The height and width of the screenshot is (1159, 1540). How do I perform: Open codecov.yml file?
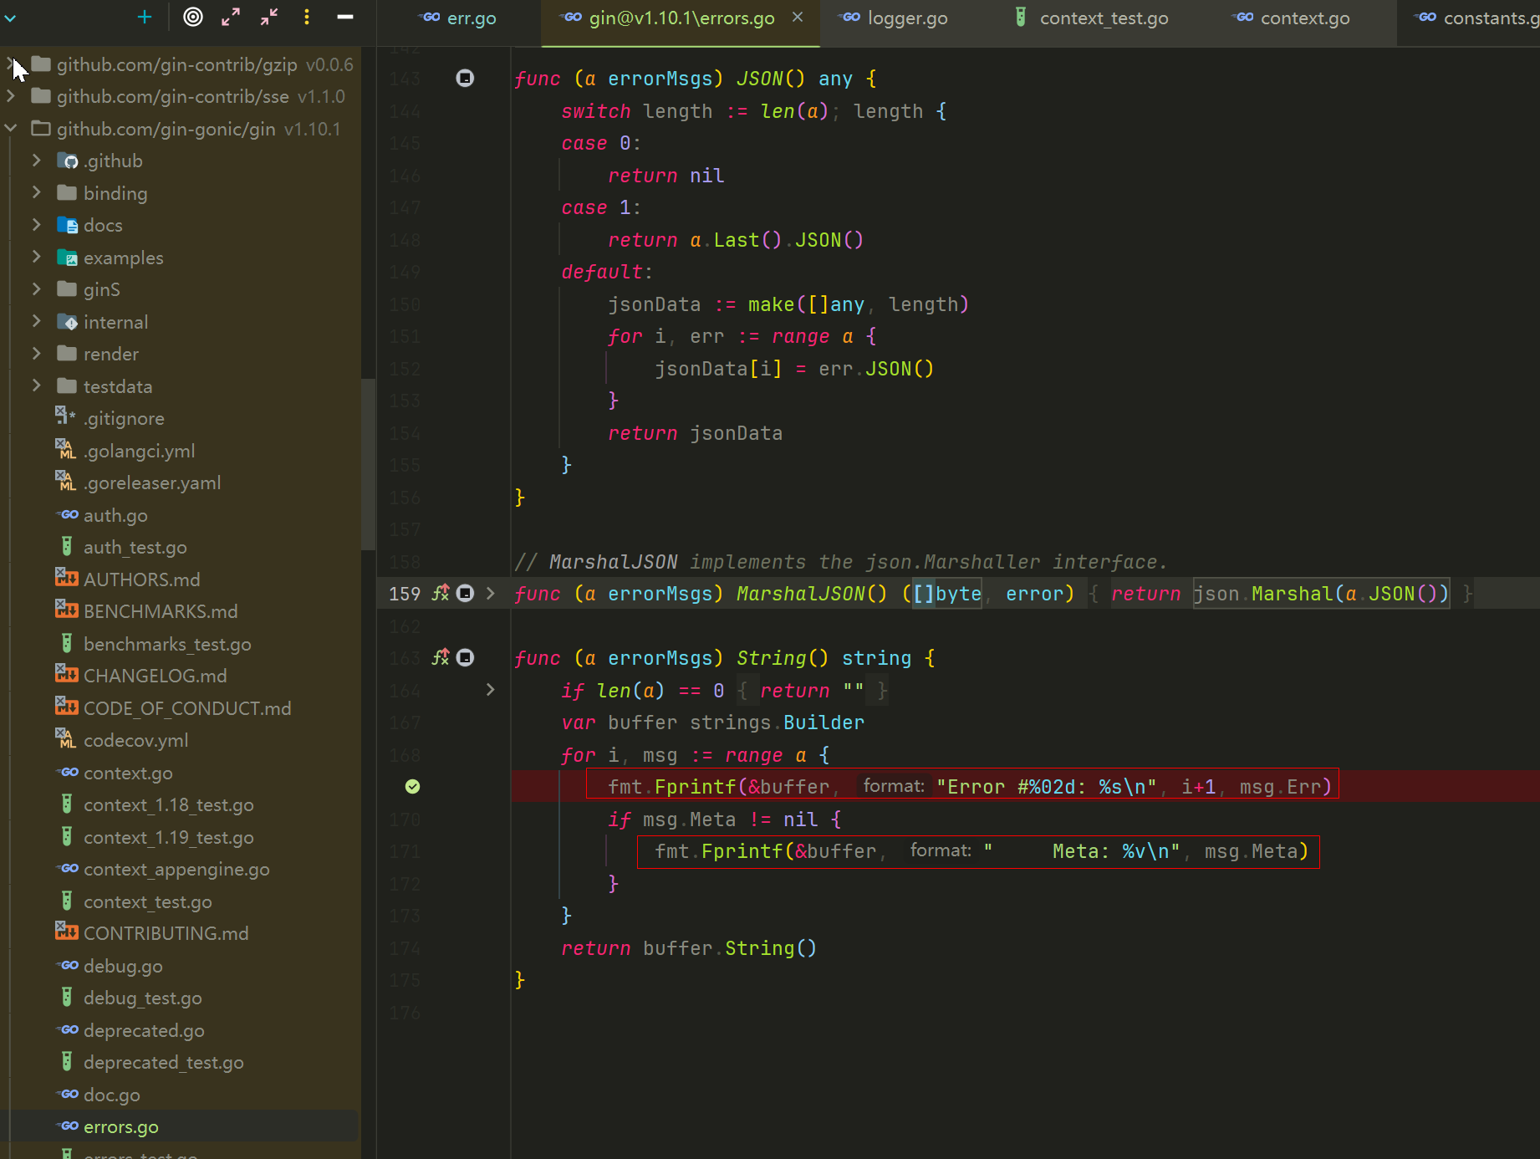pyautogui.click(x=135, y=740)
